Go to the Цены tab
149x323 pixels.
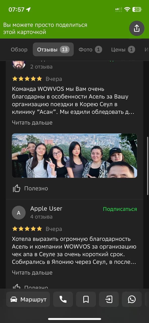(123, 49)
